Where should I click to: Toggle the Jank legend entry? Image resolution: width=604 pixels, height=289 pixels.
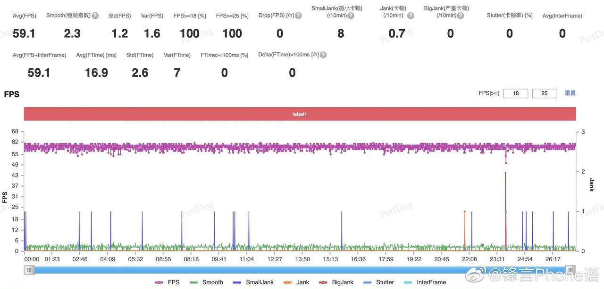click(296, 282)
